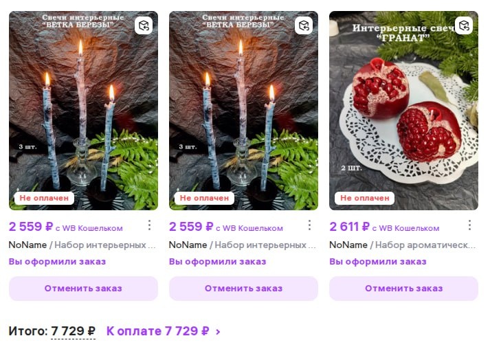Viewport: 501px width, 347px height.
Task: Cancel order for pomegranate candle set
Action: click(x=404, y=289)
